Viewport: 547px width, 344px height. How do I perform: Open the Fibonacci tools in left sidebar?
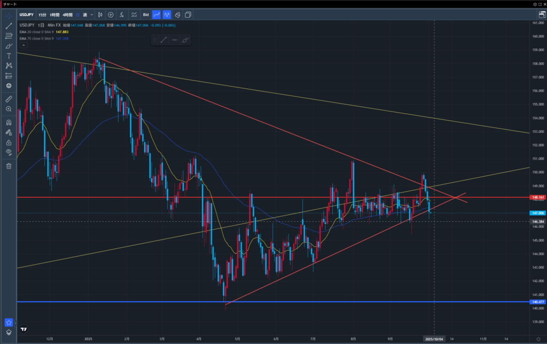coord(9,36)
